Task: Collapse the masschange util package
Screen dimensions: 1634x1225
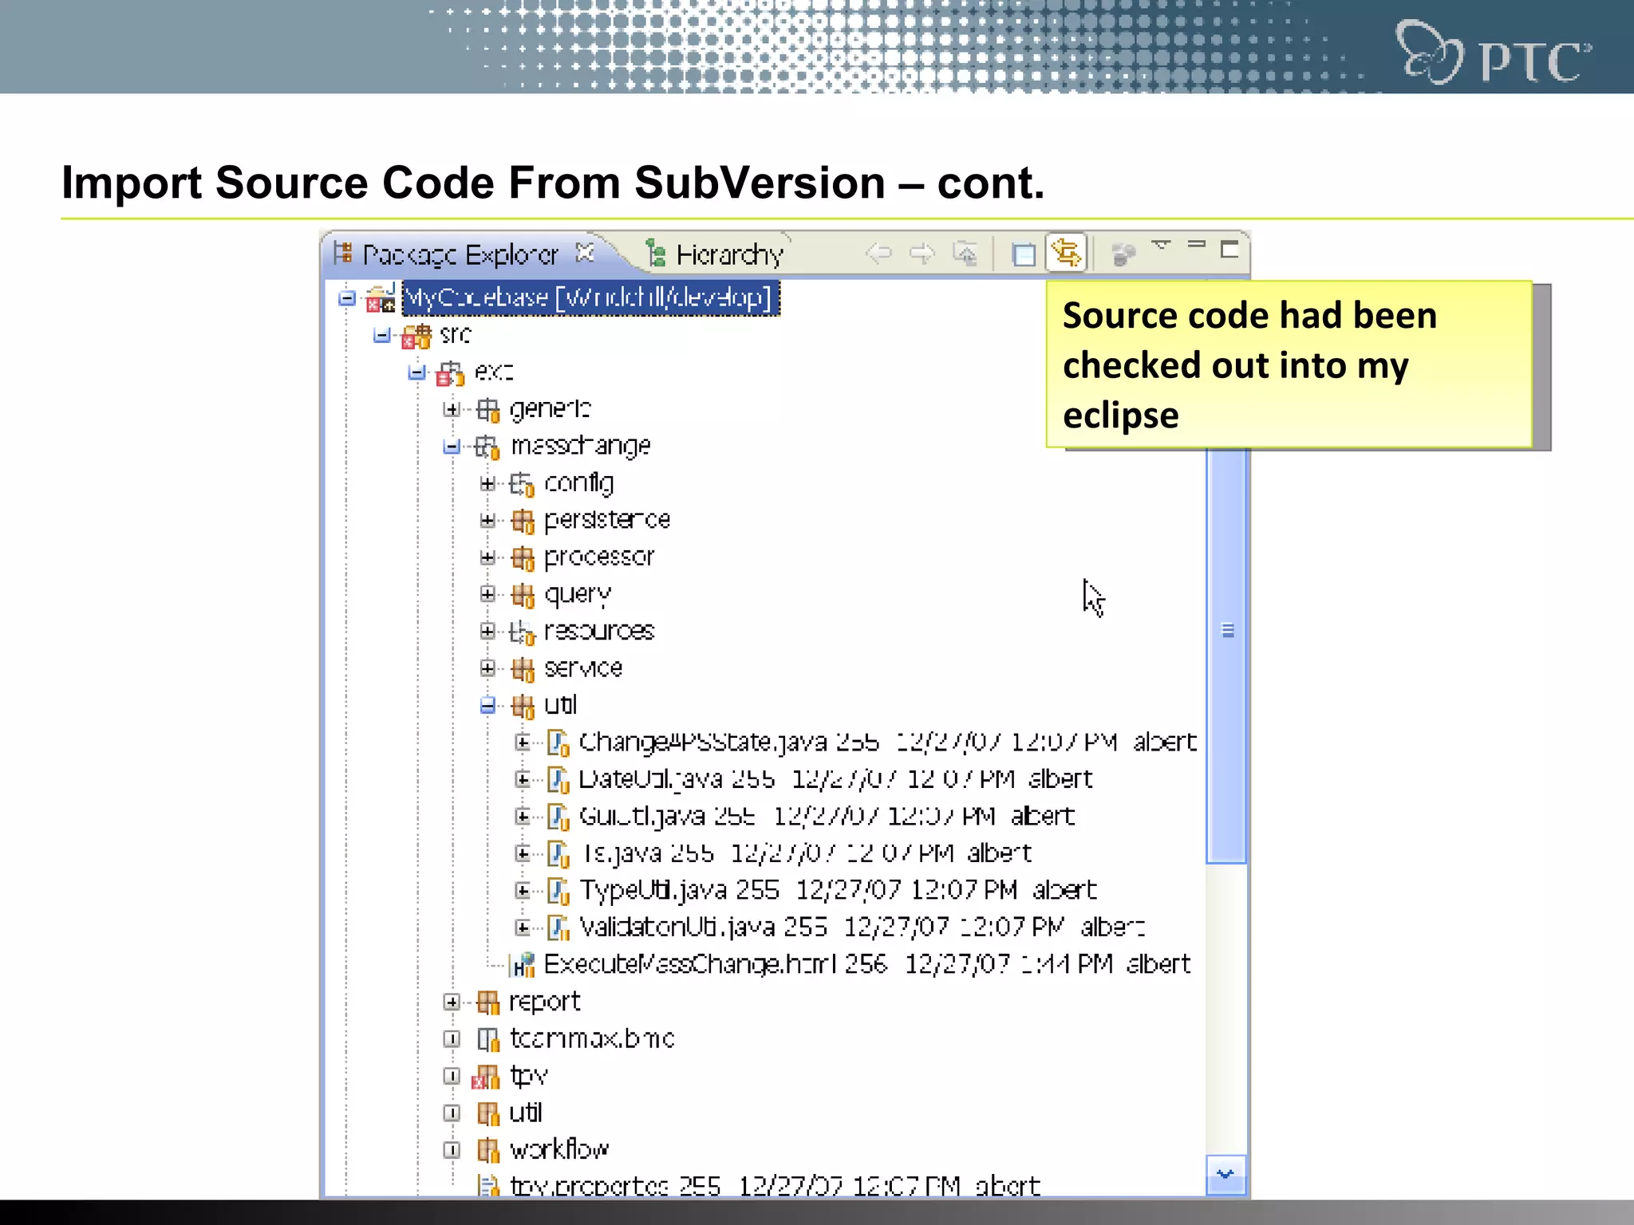Action: (487, 705)
